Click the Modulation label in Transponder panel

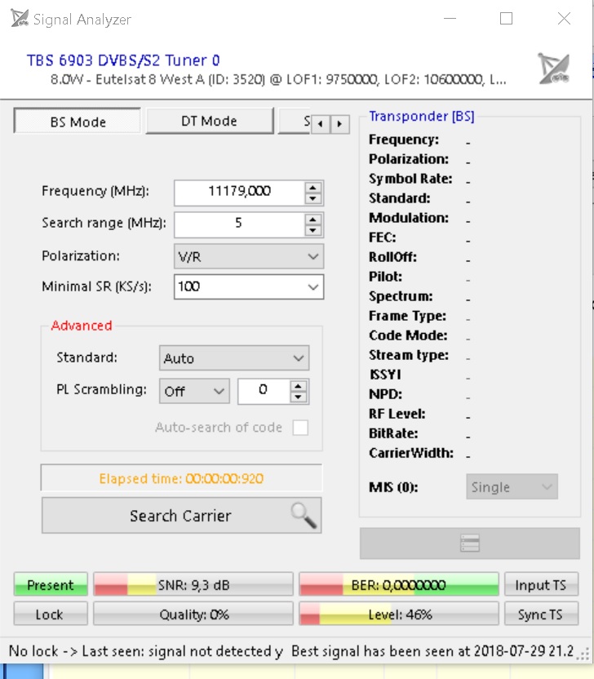coord(409,217)
